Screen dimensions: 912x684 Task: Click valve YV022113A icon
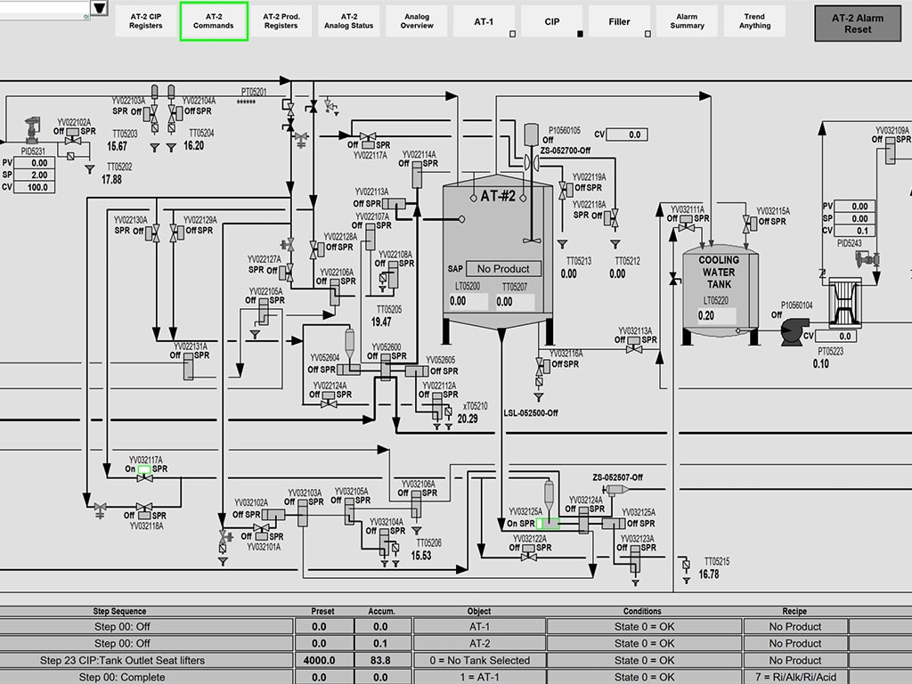[394, 204]
